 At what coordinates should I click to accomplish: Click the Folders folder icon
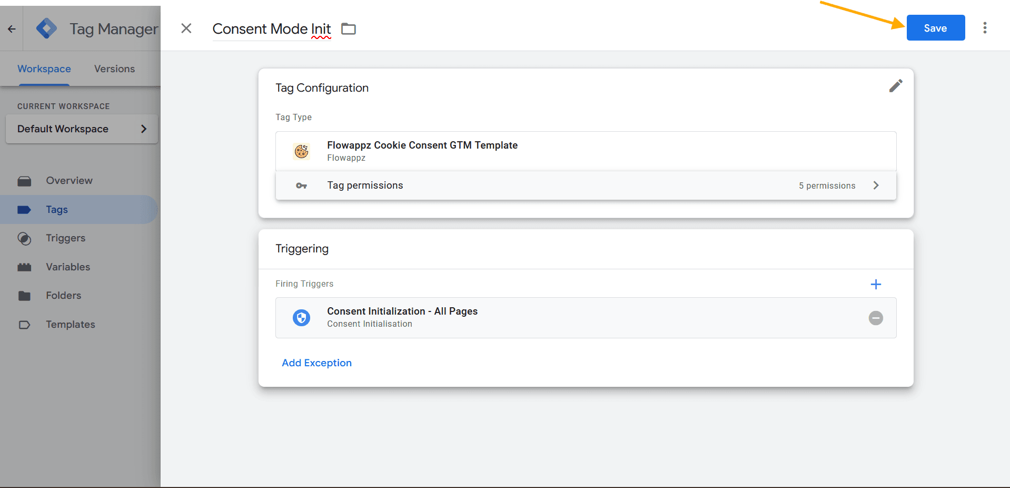tap(24, 296)
